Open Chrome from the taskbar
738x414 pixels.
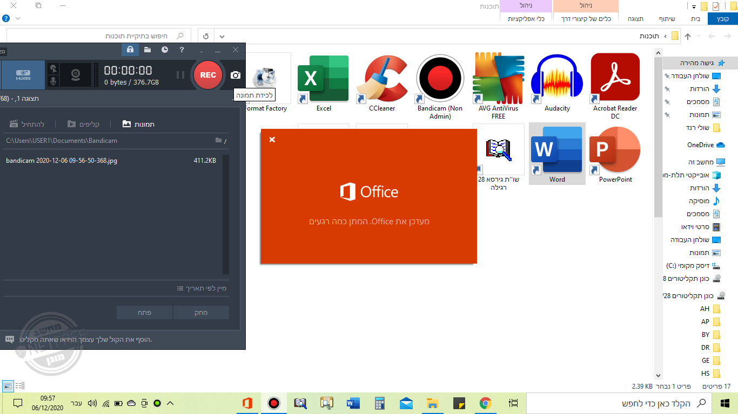pyautogui.click(x=485, y=403)
